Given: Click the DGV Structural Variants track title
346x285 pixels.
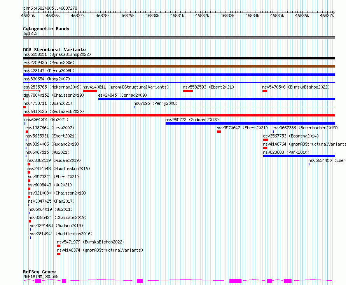Looking at the screenshot, I should 54,50.
